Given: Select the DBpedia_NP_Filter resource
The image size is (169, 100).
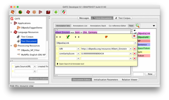Looking at the screenshot, I should point(30,50).
